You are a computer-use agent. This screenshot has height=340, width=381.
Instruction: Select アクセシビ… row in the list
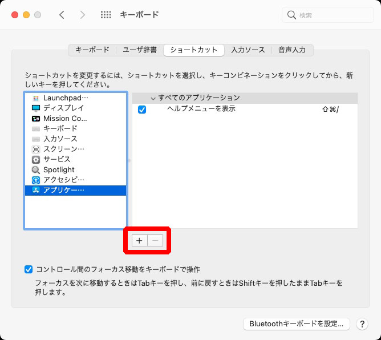75,180
